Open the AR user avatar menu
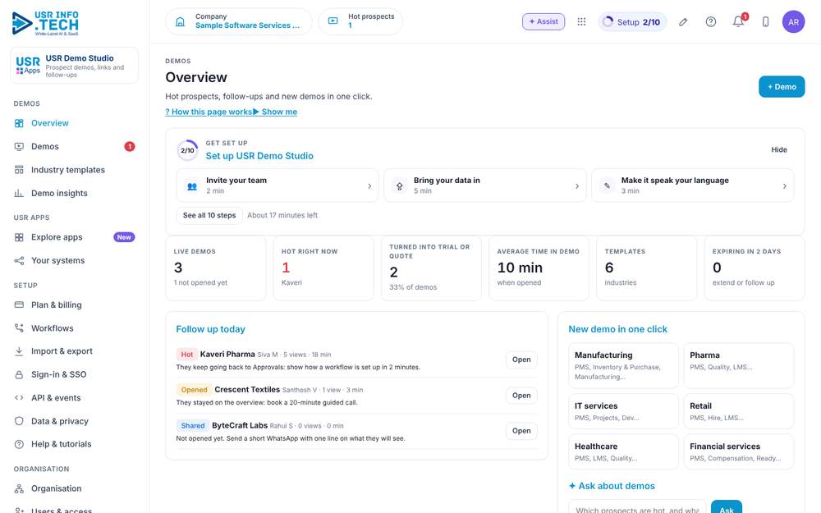821x513 pixels. (x=793, y=22)
